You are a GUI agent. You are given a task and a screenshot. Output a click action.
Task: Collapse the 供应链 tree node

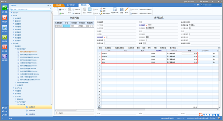click(12, 15)
